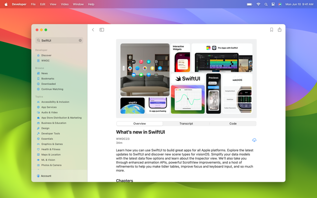
Task: Open the Window menu
Action: click(x=78, y=4)
